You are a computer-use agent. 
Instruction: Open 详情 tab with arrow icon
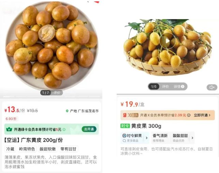coord(179,87)
